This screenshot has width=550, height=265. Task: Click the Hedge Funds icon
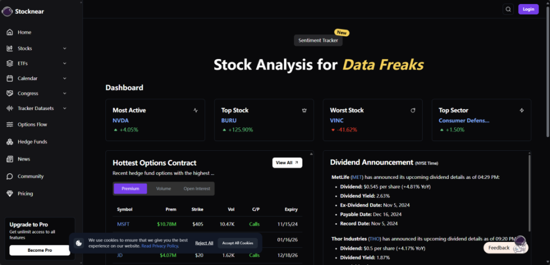(x=10, y=142)
